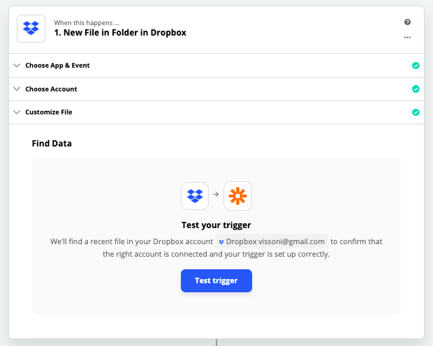Image resolution: width=433 pixels, height=346 pixels.
Task: Expand the Choose Account chevron
Action: pos(17,89)
